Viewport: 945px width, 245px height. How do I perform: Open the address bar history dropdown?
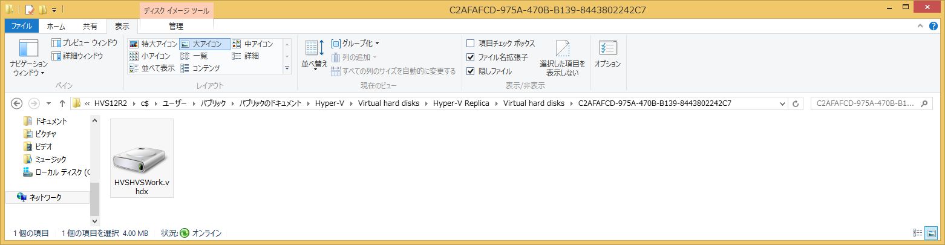[782, 103]
